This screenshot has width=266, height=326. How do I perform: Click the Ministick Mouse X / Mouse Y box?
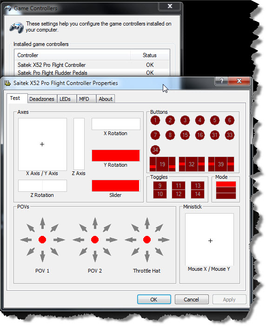point(209,239)
